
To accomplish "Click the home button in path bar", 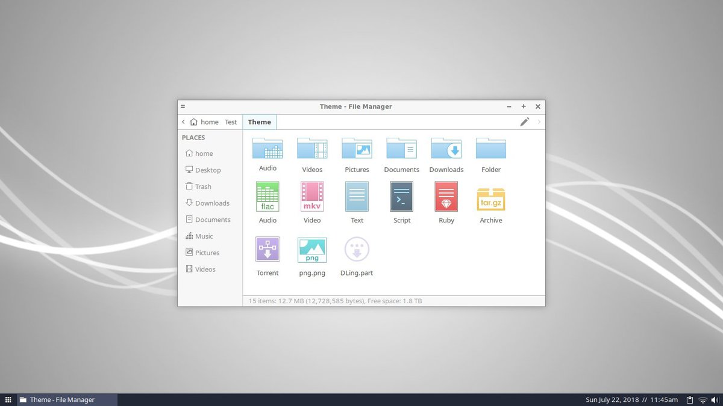I will point(204,122).
